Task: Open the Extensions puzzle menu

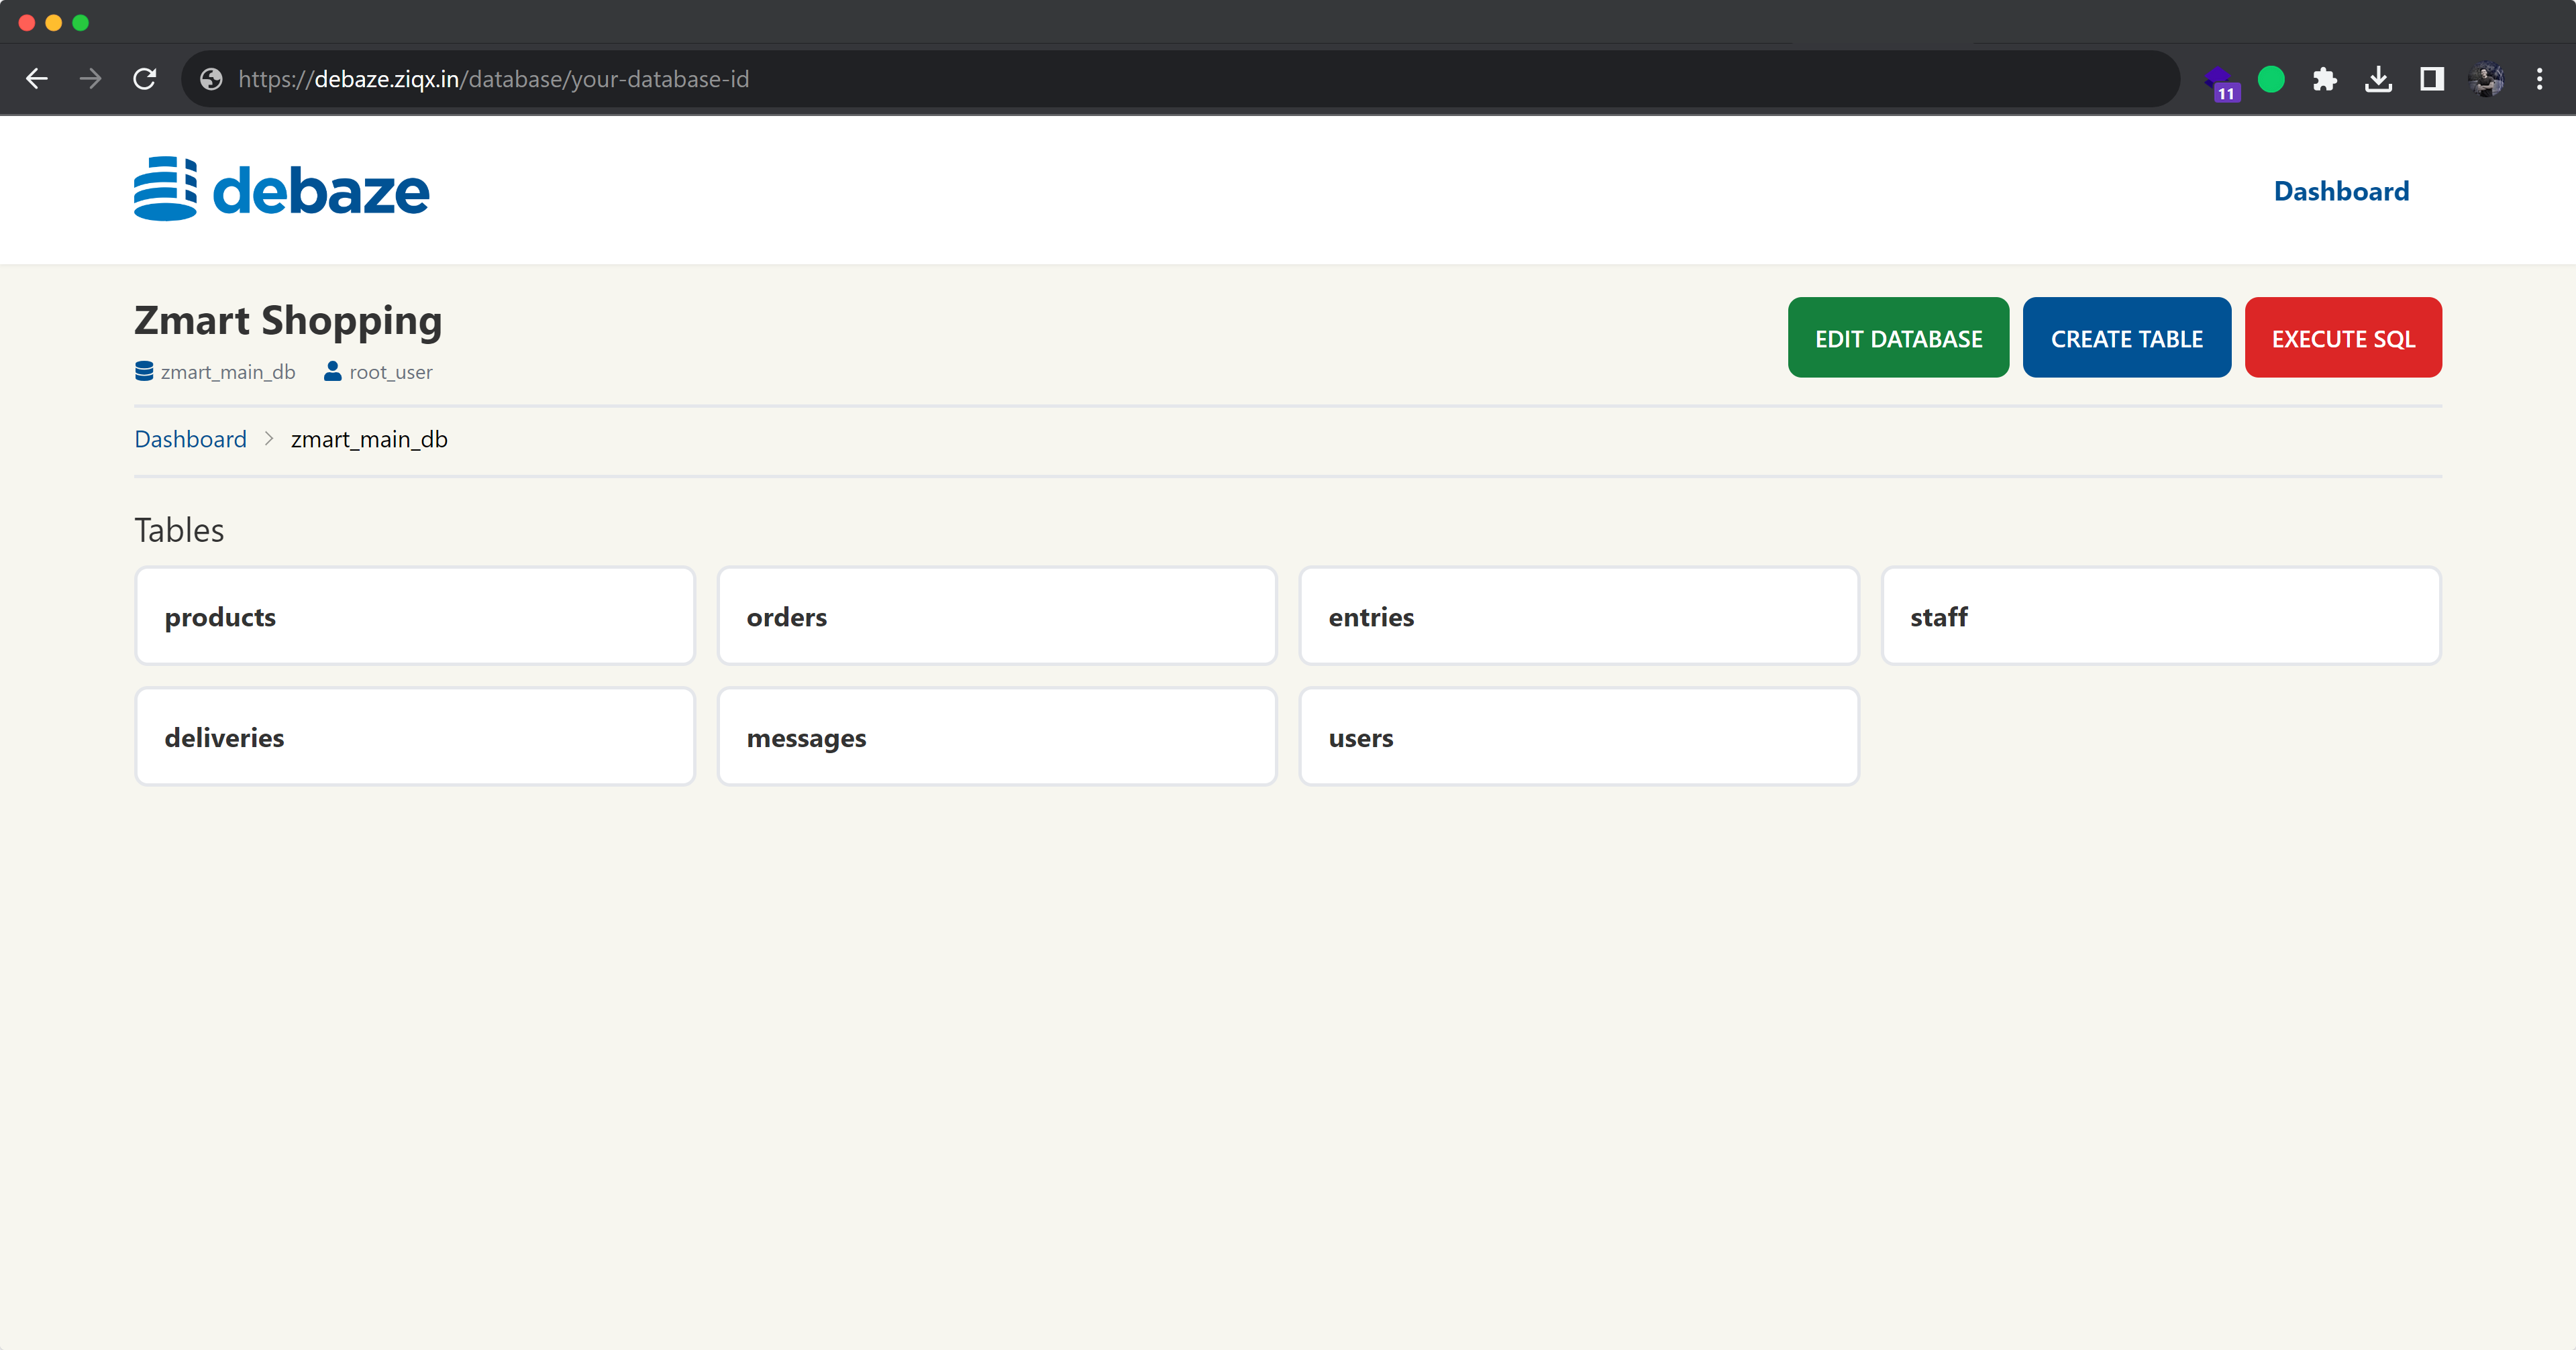Action: coord(2325,79)
